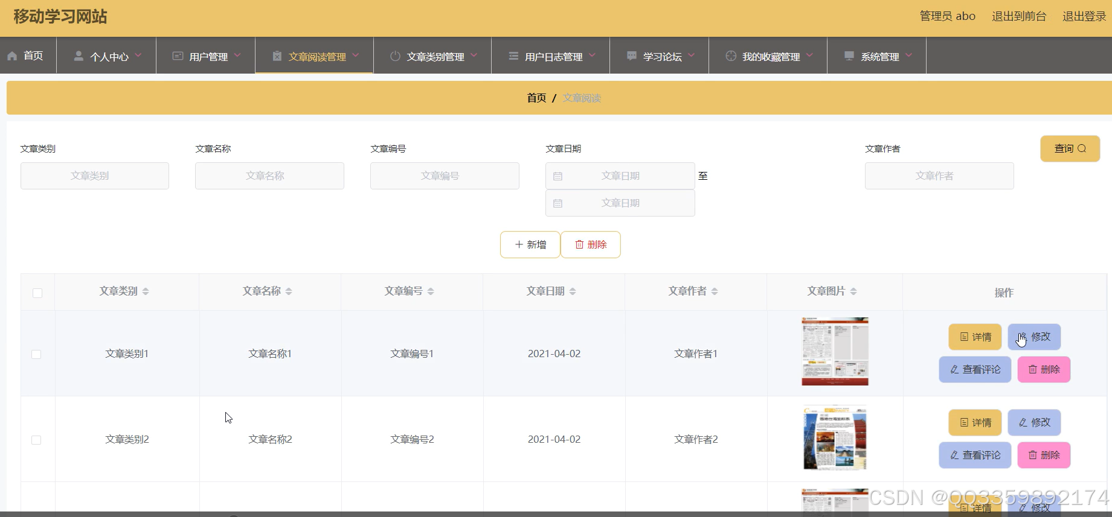Click the magnifier icon in 查询 button

coord(1082,148)
